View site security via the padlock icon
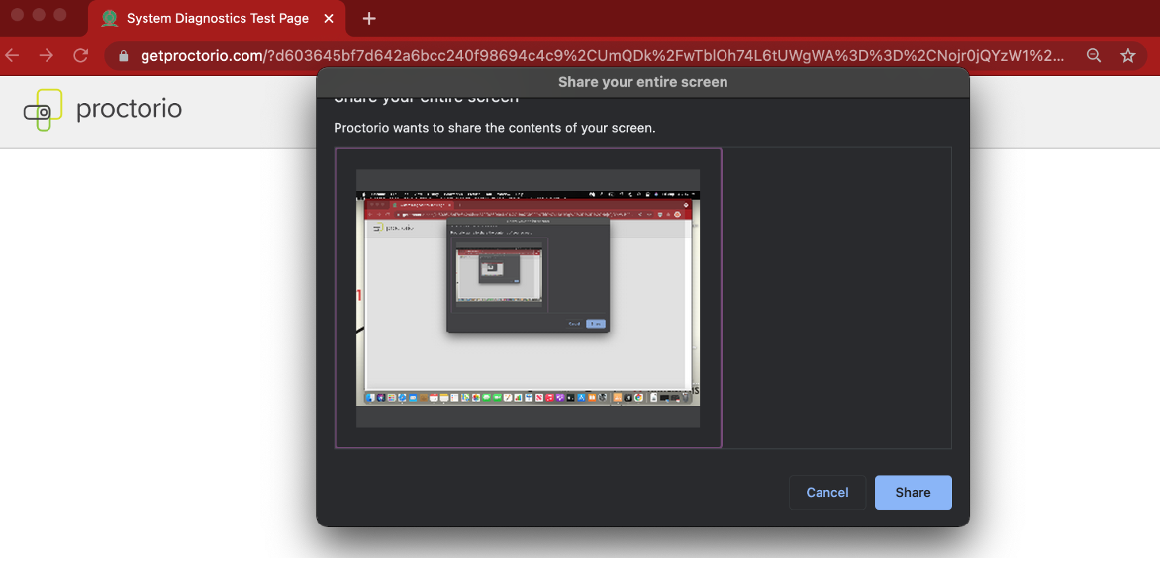1160x572 pixels. pos(123,56)
